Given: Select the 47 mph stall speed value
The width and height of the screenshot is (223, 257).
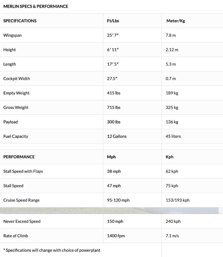Looking at the screenshot, I should click(114, 186).
